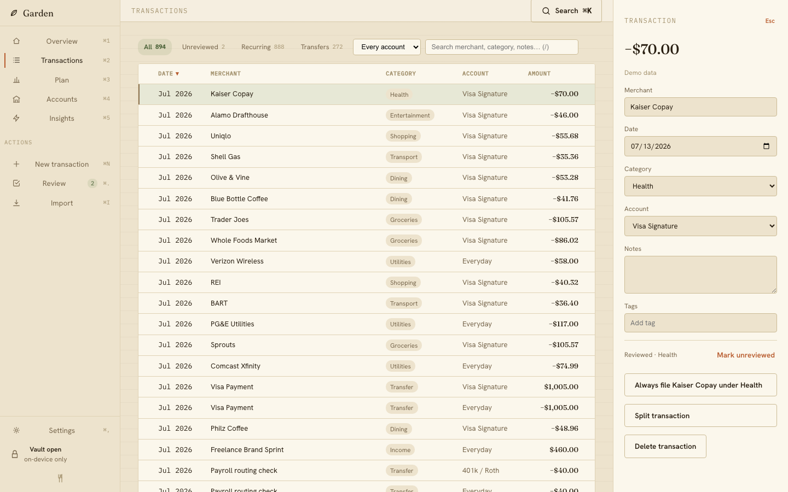Screen dimensions: 788x492
Task: Click Delete transaction button
Action: 665,446
